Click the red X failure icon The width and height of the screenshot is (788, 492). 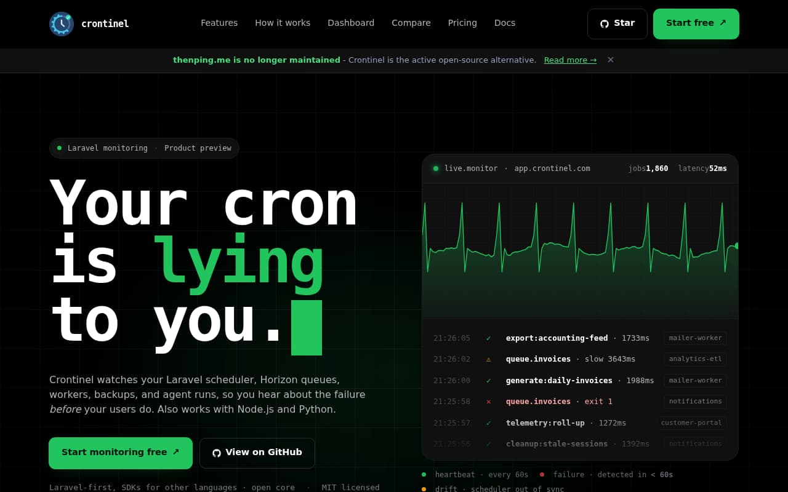point(489,402)
